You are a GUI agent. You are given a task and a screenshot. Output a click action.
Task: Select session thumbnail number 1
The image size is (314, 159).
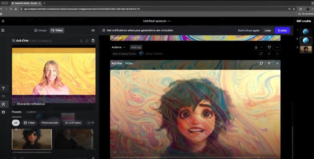point(306,31)
